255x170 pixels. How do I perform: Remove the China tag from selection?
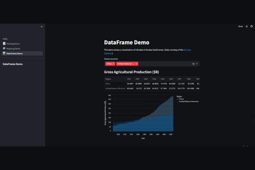coord(113,64)
